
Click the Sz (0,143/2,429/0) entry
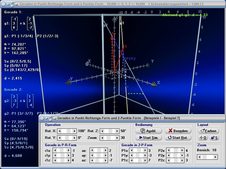click(x=22, y=70)
